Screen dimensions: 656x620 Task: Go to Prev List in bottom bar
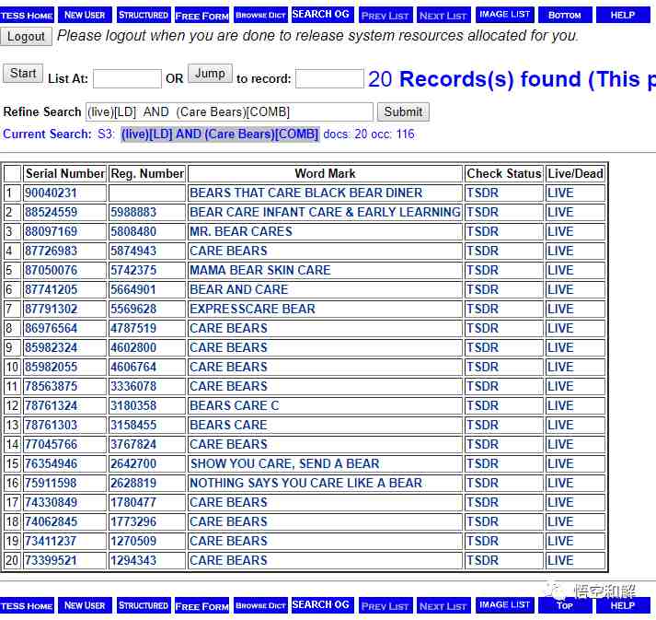(385, 605)
